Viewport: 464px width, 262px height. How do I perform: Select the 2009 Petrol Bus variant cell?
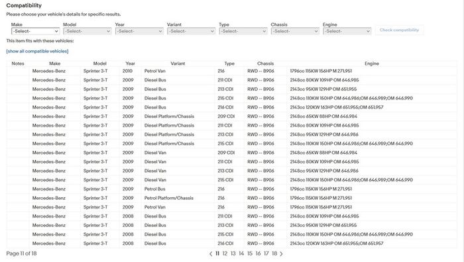[154, 189]
